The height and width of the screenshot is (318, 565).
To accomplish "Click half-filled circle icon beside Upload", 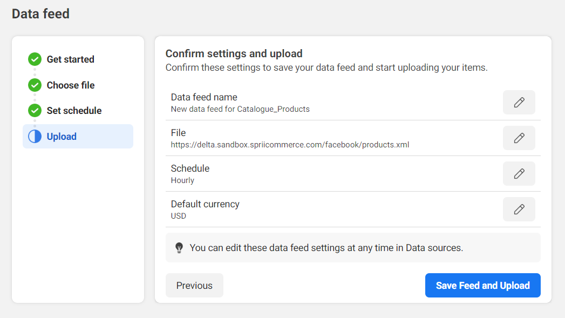I will [x=35, y=137].
